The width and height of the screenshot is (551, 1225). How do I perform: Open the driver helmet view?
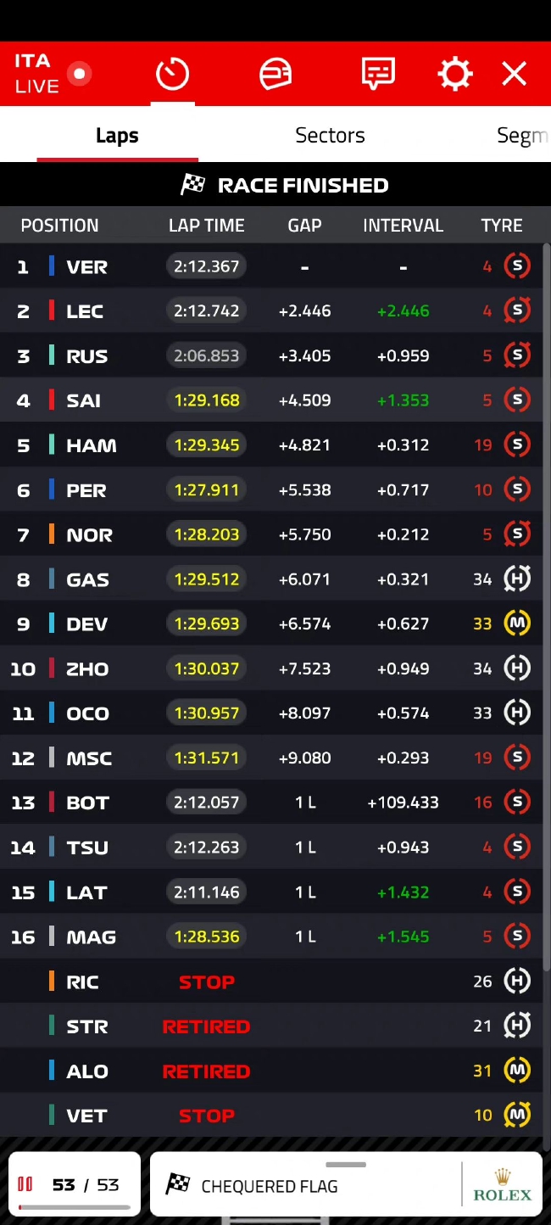coord(275,75)
